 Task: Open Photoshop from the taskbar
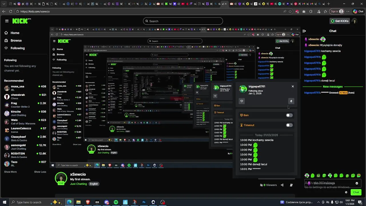coord(144,202)
